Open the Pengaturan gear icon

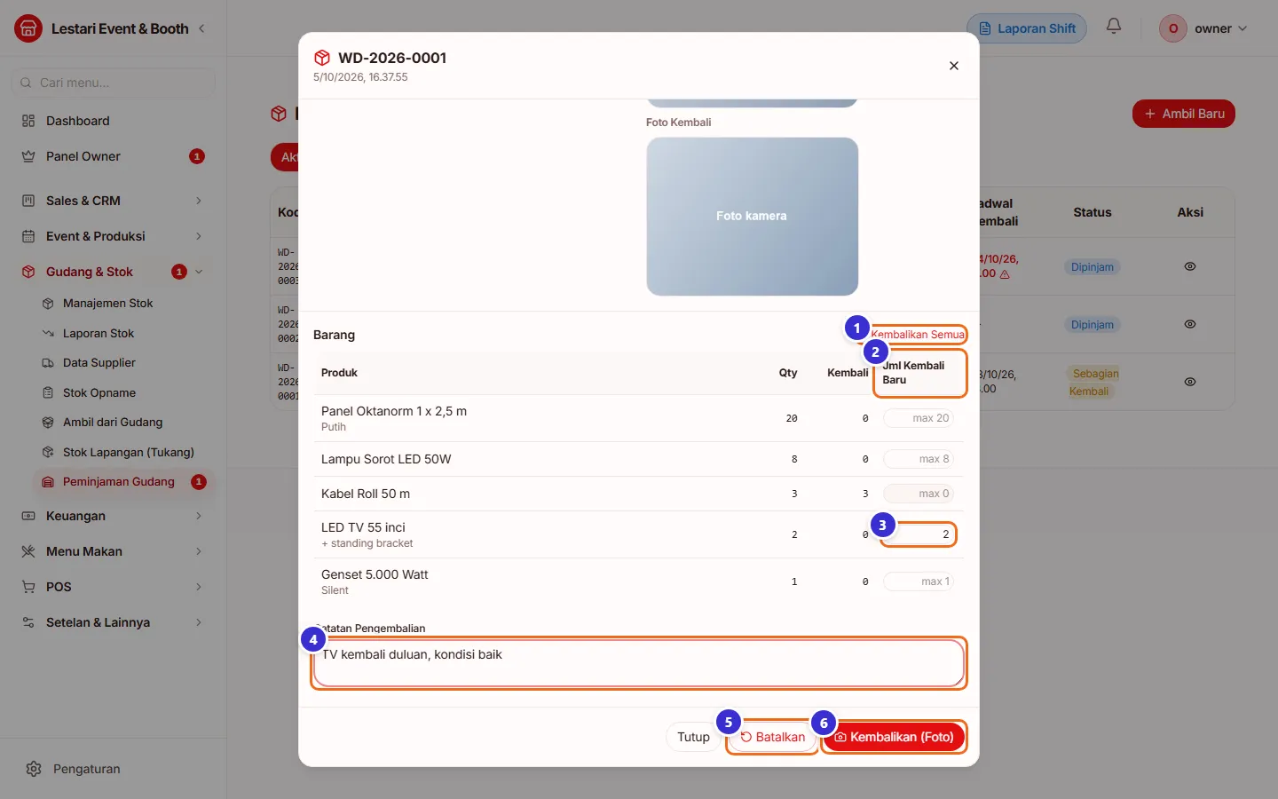pyautogui.click(x=34, y=769)
